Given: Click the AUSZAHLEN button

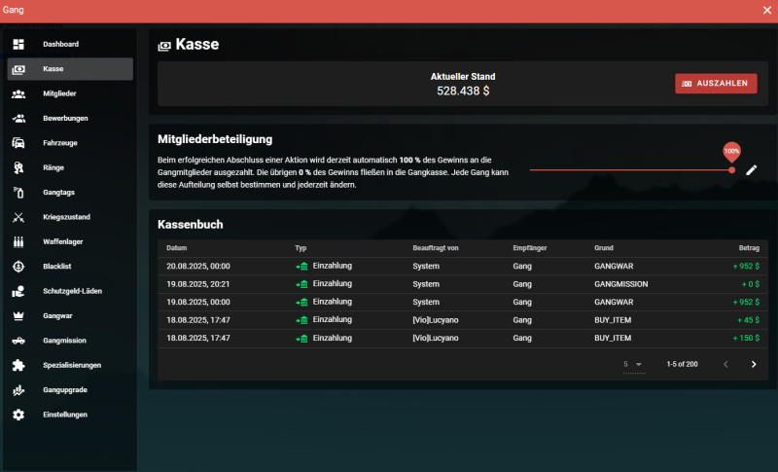Looking at the screenshot, I should [x=716, y=84].
